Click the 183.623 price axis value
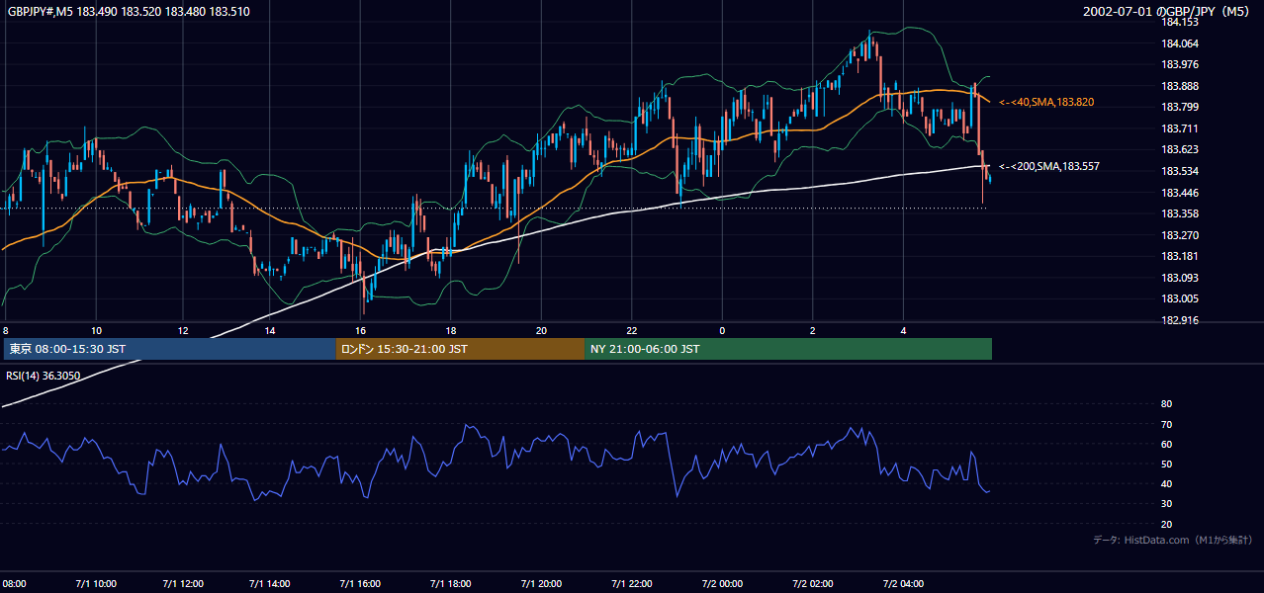The height and width of the screenshot is (593, 1264). (1180, 150)
